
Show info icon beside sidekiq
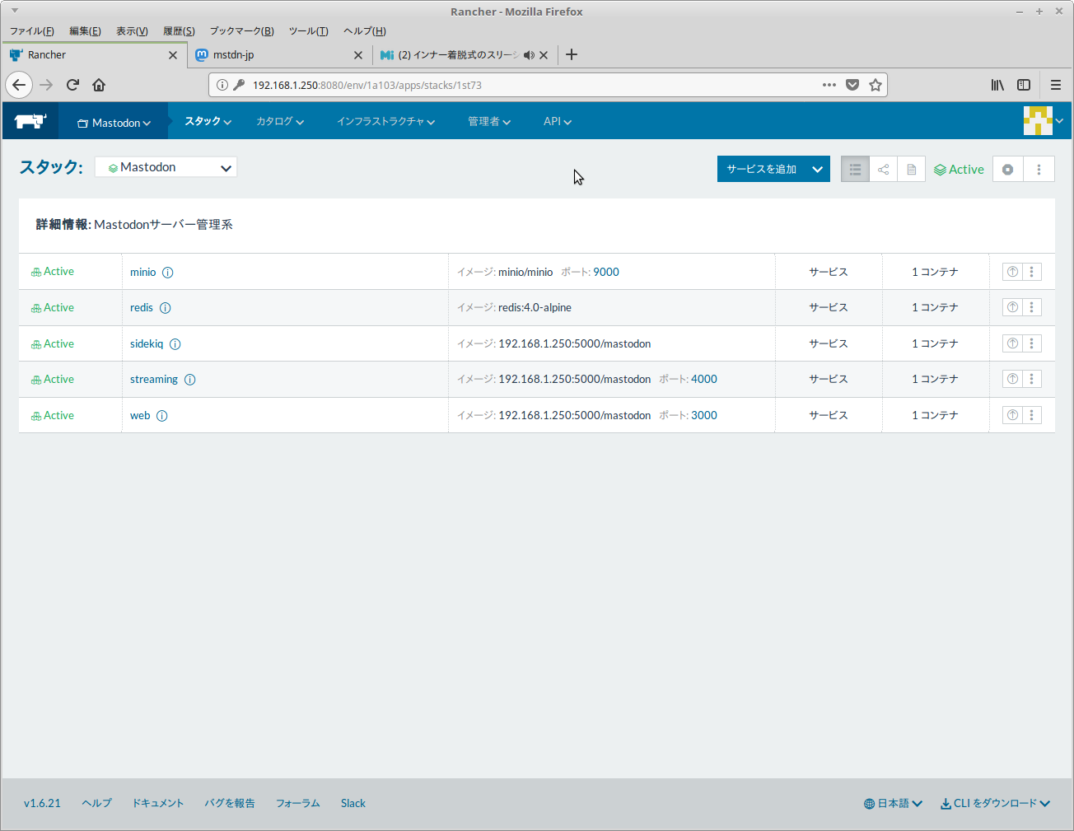click(x=175, y=344)
